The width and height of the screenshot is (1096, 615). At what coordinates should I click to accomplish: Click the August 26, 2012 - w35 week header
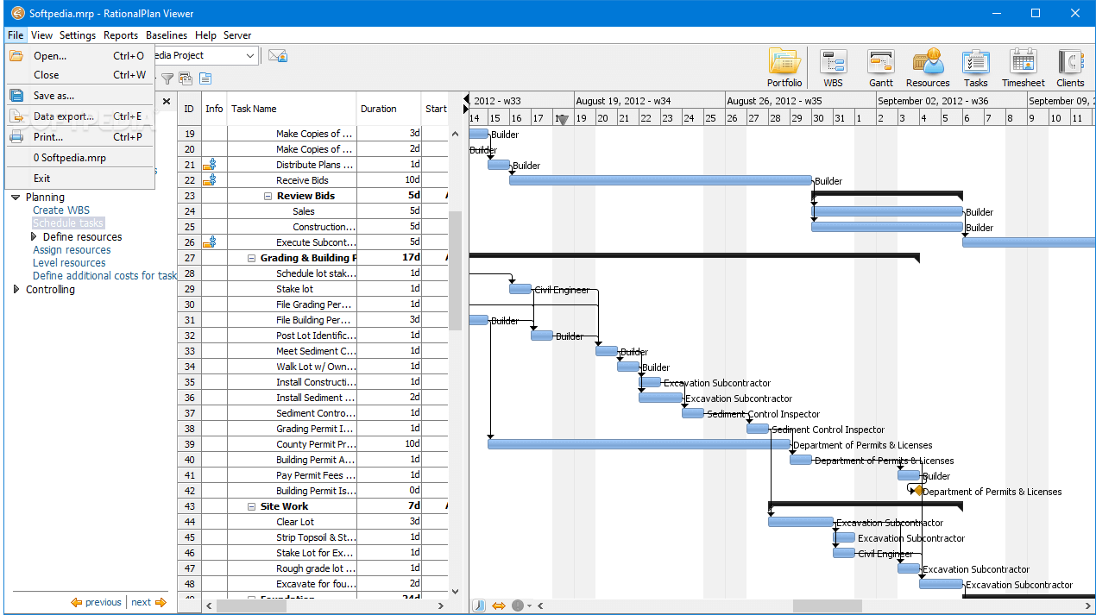click(x=800, y=101)
